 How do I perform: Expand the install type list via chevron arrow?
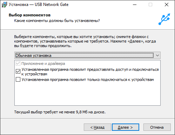point(157,55)
